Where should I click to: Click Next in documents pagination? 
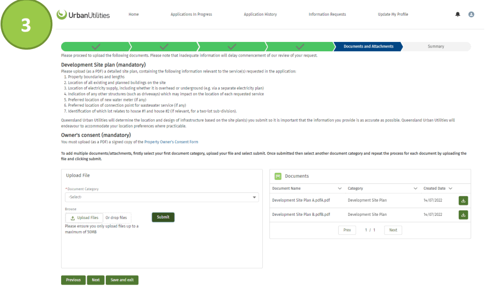pyautogui.click(x=393, y=231)
